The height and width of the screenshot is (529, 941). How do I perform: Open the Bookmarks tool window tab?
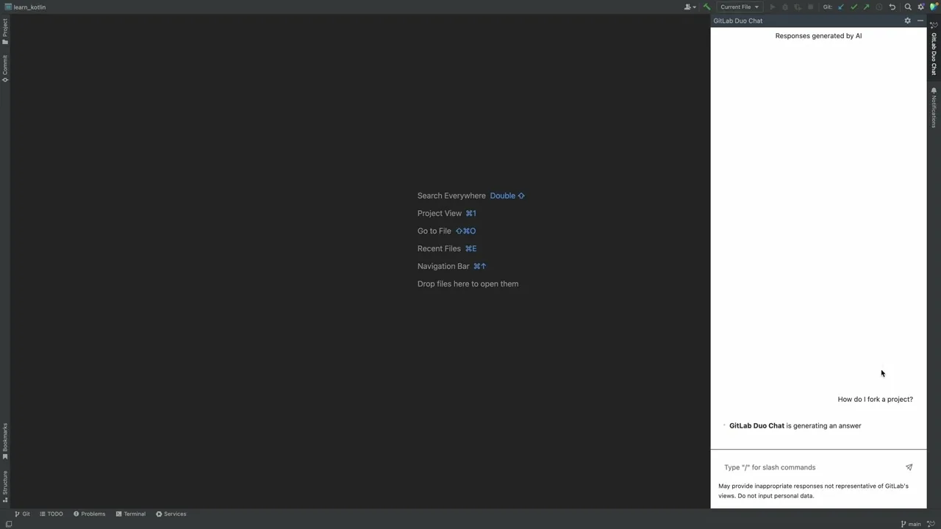pyautogui.click(x=4, y=442)
